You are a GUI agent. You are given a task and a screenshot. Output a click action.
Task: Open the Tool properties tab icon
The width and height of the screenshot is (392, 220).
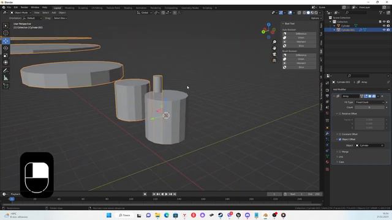click(x=327, y=83)
